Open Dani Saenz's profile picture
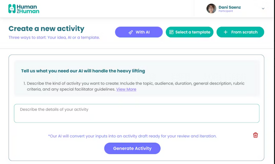 211,9
